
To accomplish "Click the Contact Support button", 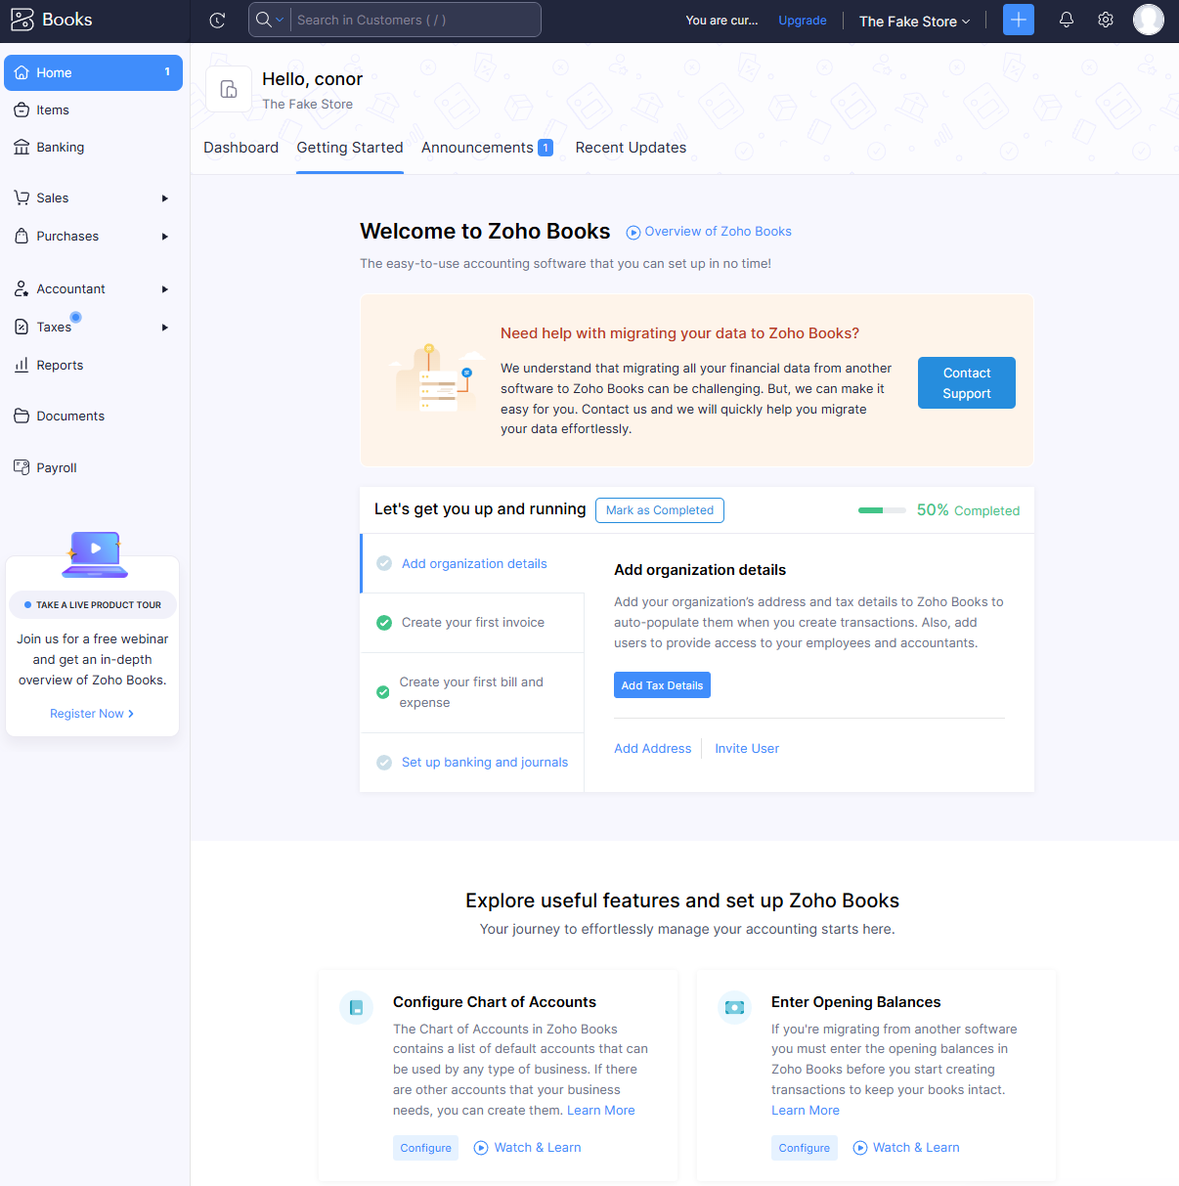I will coord(966,383).
